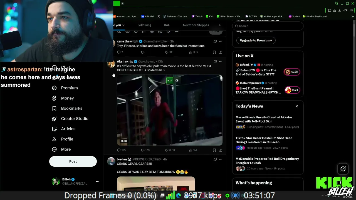Bookmark Akshay njp's Spiderman post
Image resolution: width=356 pixels, height=200 pixels.
(x=214, y=150)
